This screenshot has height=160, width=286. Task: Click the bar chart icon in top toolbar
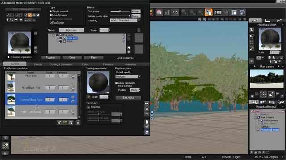pos(167,12)
